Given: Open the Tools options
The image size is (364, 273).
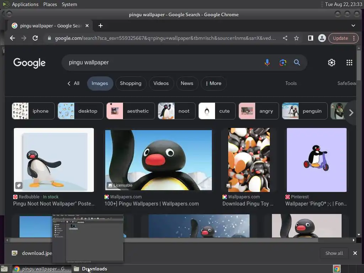Looking at the screenshot, I should tap(291, 83).
